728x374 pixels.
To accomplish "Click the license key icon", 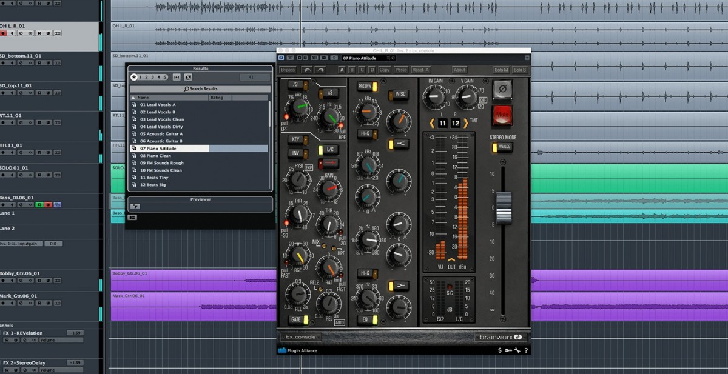I will click(508, 350).
